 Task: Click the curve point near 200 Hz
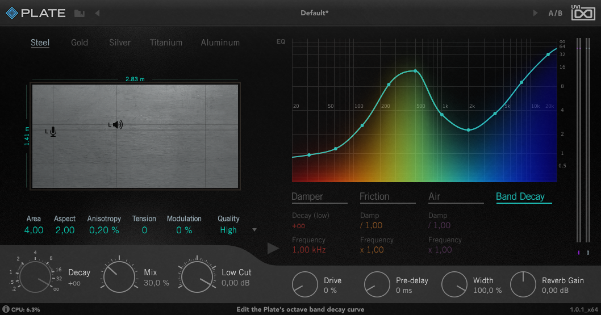[x=389, y=85]
